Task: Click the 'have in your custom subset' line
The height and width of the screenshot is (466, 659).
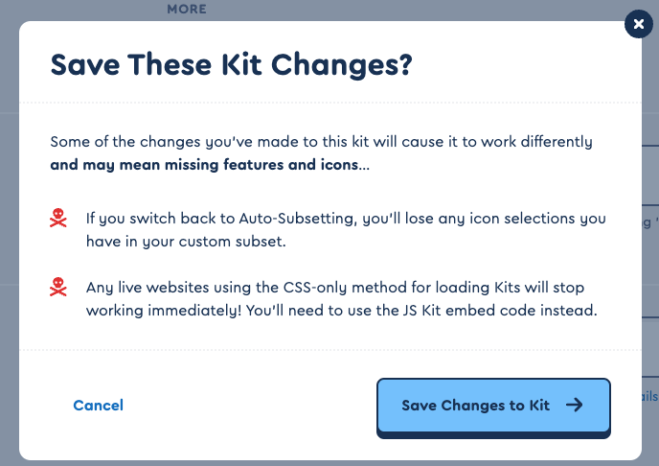Action: coord(186,242)
